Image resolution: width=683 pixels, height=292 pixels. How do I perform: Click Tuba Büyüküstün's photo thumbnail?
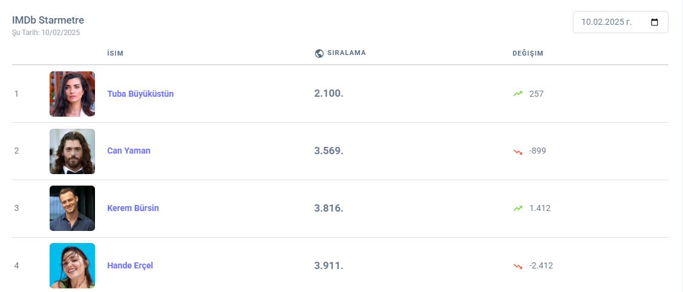(x=72, y=94)
